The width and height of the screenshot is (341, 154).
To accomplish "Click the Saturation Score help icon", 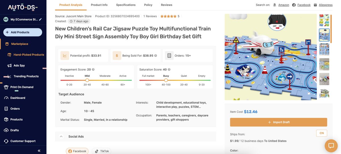I will point(169,69).
